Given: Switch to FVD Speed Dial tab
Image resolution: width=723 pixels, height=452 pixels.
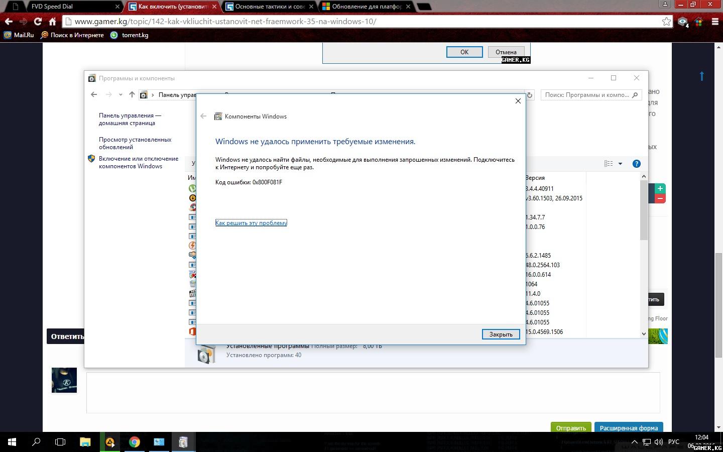Looking at the screenshot, I should [x=65, y=7].
